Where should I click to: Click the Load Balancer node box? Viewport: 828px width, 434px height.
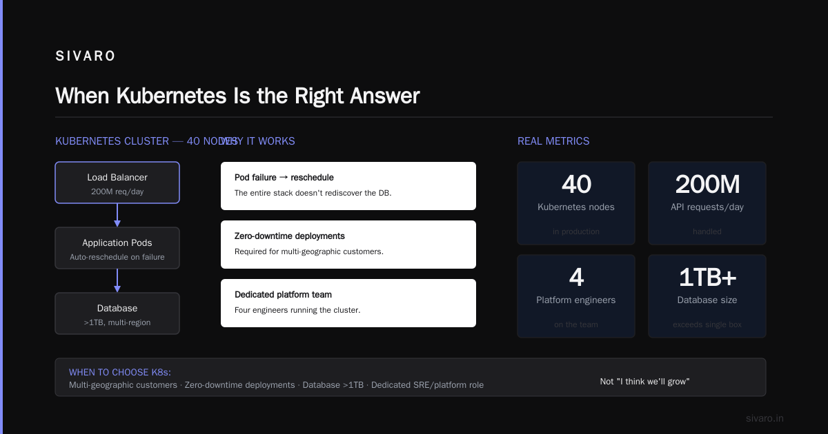pyautogui.click(x=117, y=183)
